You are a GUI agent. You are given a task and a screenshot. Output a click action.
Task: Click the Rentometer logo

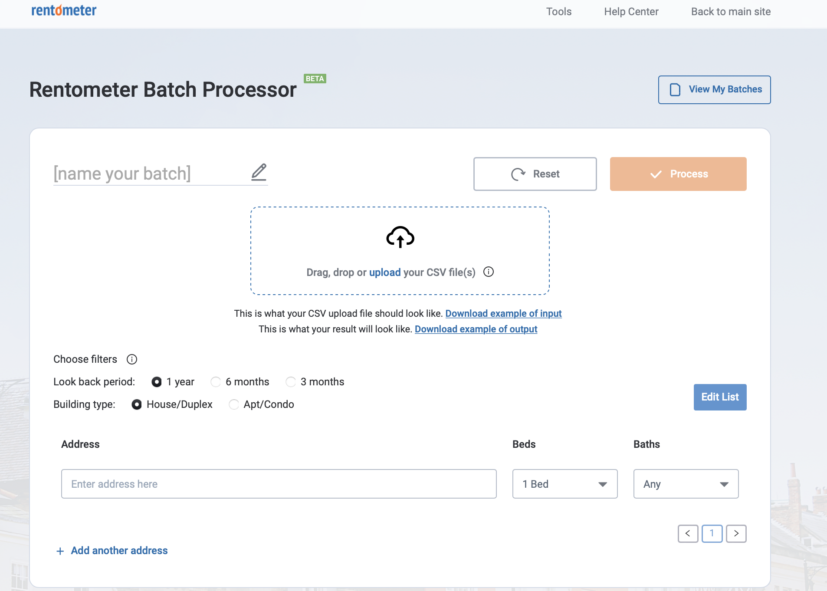tap(64, 10)
